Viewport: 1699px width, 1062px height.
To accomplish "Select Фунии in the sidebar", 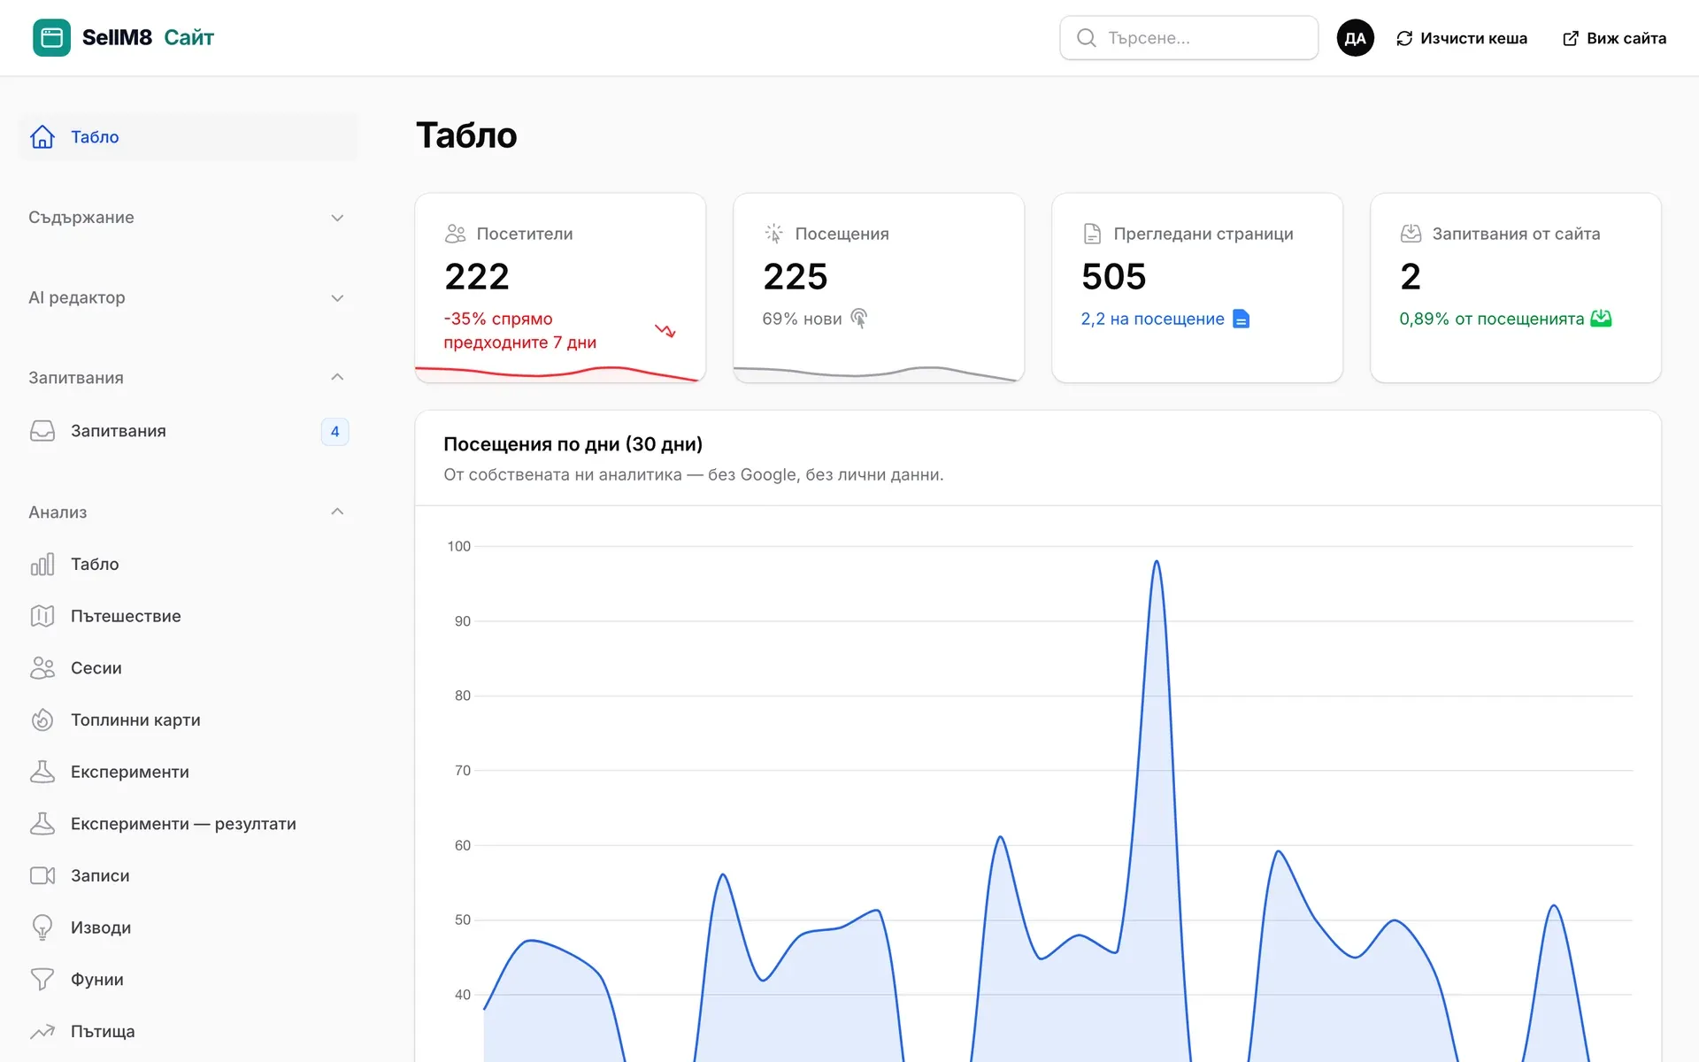I will click(188, 980).
